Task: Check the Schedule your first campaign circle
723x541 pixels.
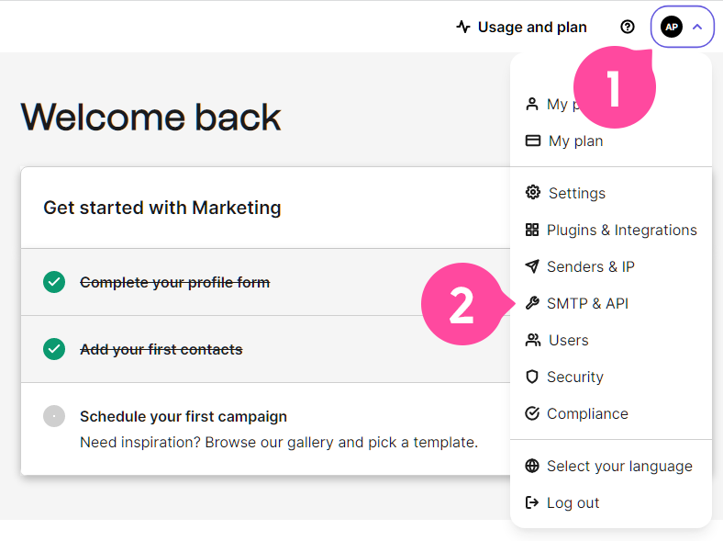Action: coord(54,416)
